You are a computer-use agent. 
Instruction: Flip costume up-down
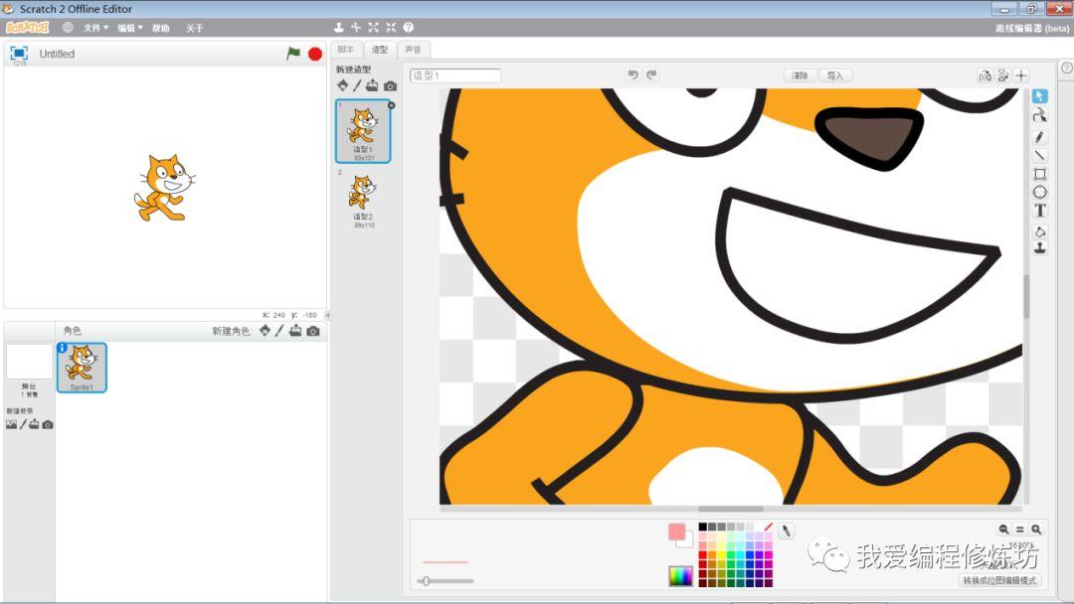point(1002,75)
